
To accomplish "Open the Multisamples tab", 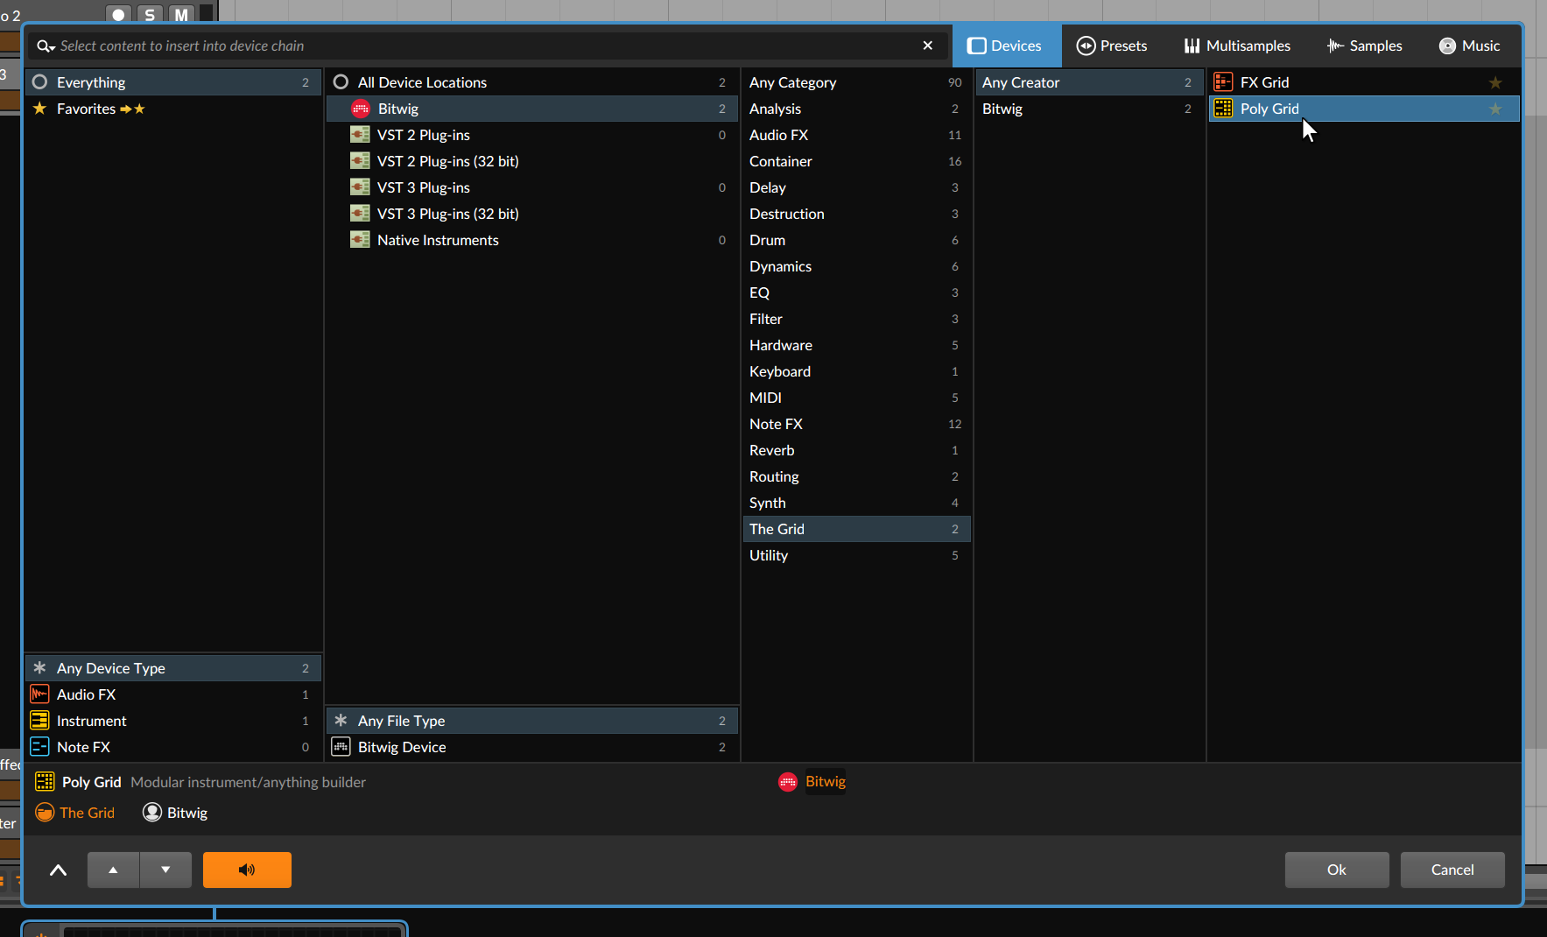I will (1237, 46).
